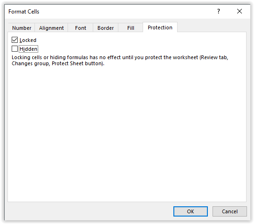The image size is (254, 224).
Task: Click the empty title bar area beside help icon
Action: [126, 12]
